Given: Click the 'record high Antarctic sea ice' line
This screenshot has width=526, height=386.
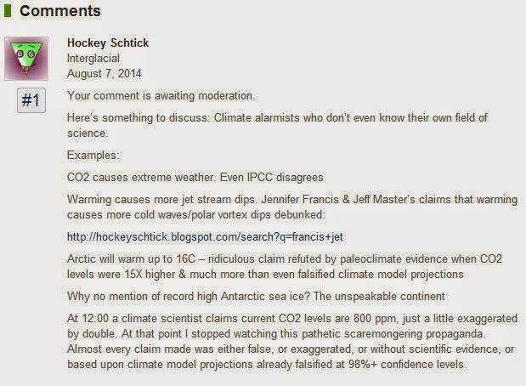Looking at the screenshot, I should tap(256, 297).
